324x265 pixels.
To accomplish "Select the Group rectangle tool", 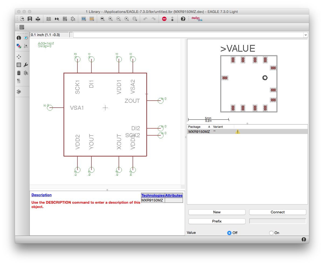I will pos(19,65).
